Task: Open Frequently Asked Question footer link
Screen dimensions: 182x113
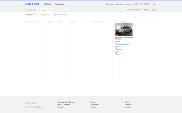Action: coord(66,102)
